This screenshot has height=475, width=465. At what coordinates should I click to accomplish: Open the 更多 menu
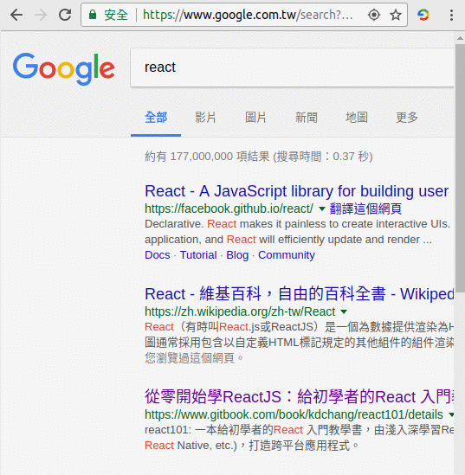click(407, 118)
